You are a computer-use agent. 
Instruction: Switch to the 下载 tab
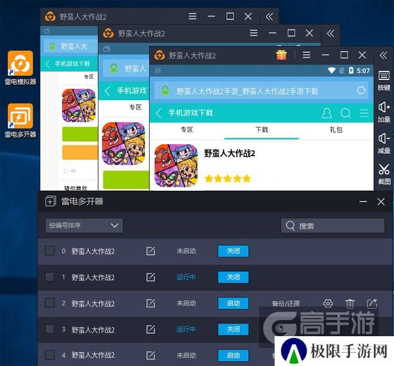[261, 130]
